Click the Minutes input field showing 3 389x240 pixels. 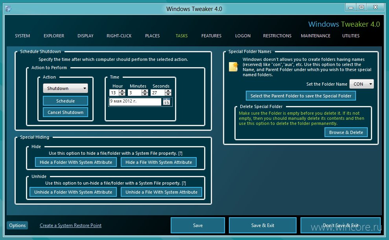pyautogui.click(x=135, y=93)
